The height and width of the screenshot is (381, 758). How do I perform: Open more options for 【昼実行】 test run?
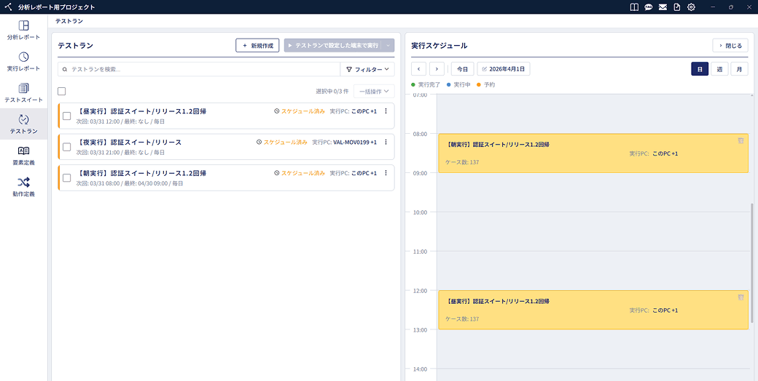(x=386, y=111)
